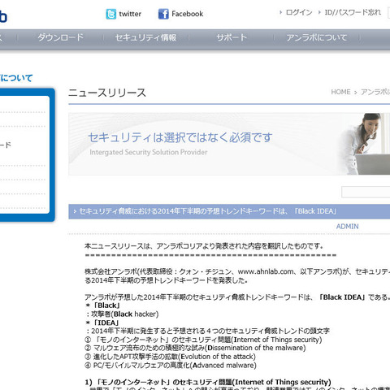
Task: Click the Twitter bird icon
Action: (x=111, y=14)
